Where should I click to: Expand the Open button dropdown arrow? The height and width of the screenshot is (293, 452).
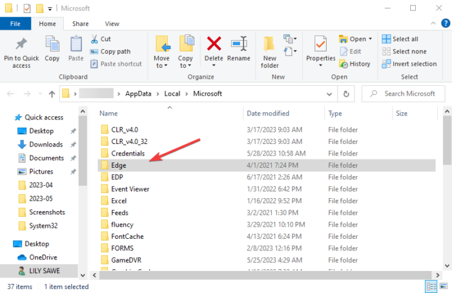(x=371, y=39)
